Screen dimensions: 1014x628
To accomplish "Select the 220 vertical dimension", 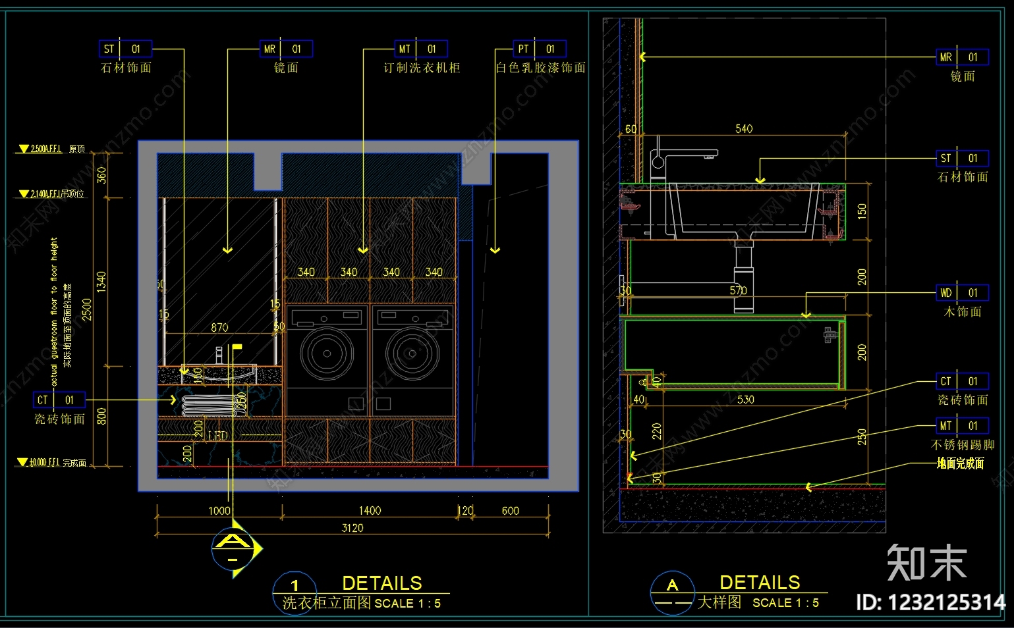I will point(656,431).
